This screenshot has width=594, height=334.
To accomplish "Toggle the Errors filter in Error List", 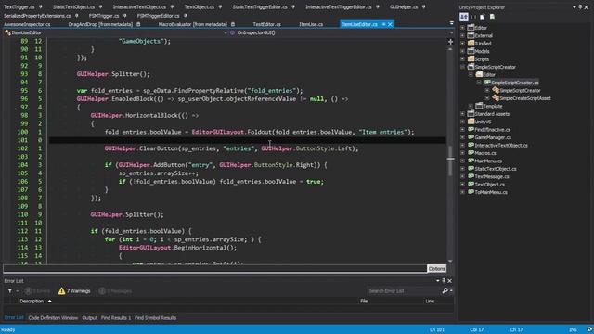I will [x=37, y=290].
